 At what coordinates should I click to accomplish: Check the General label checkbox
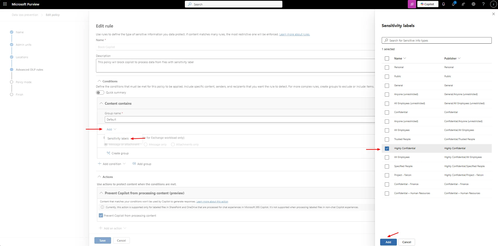pos(387,86)
